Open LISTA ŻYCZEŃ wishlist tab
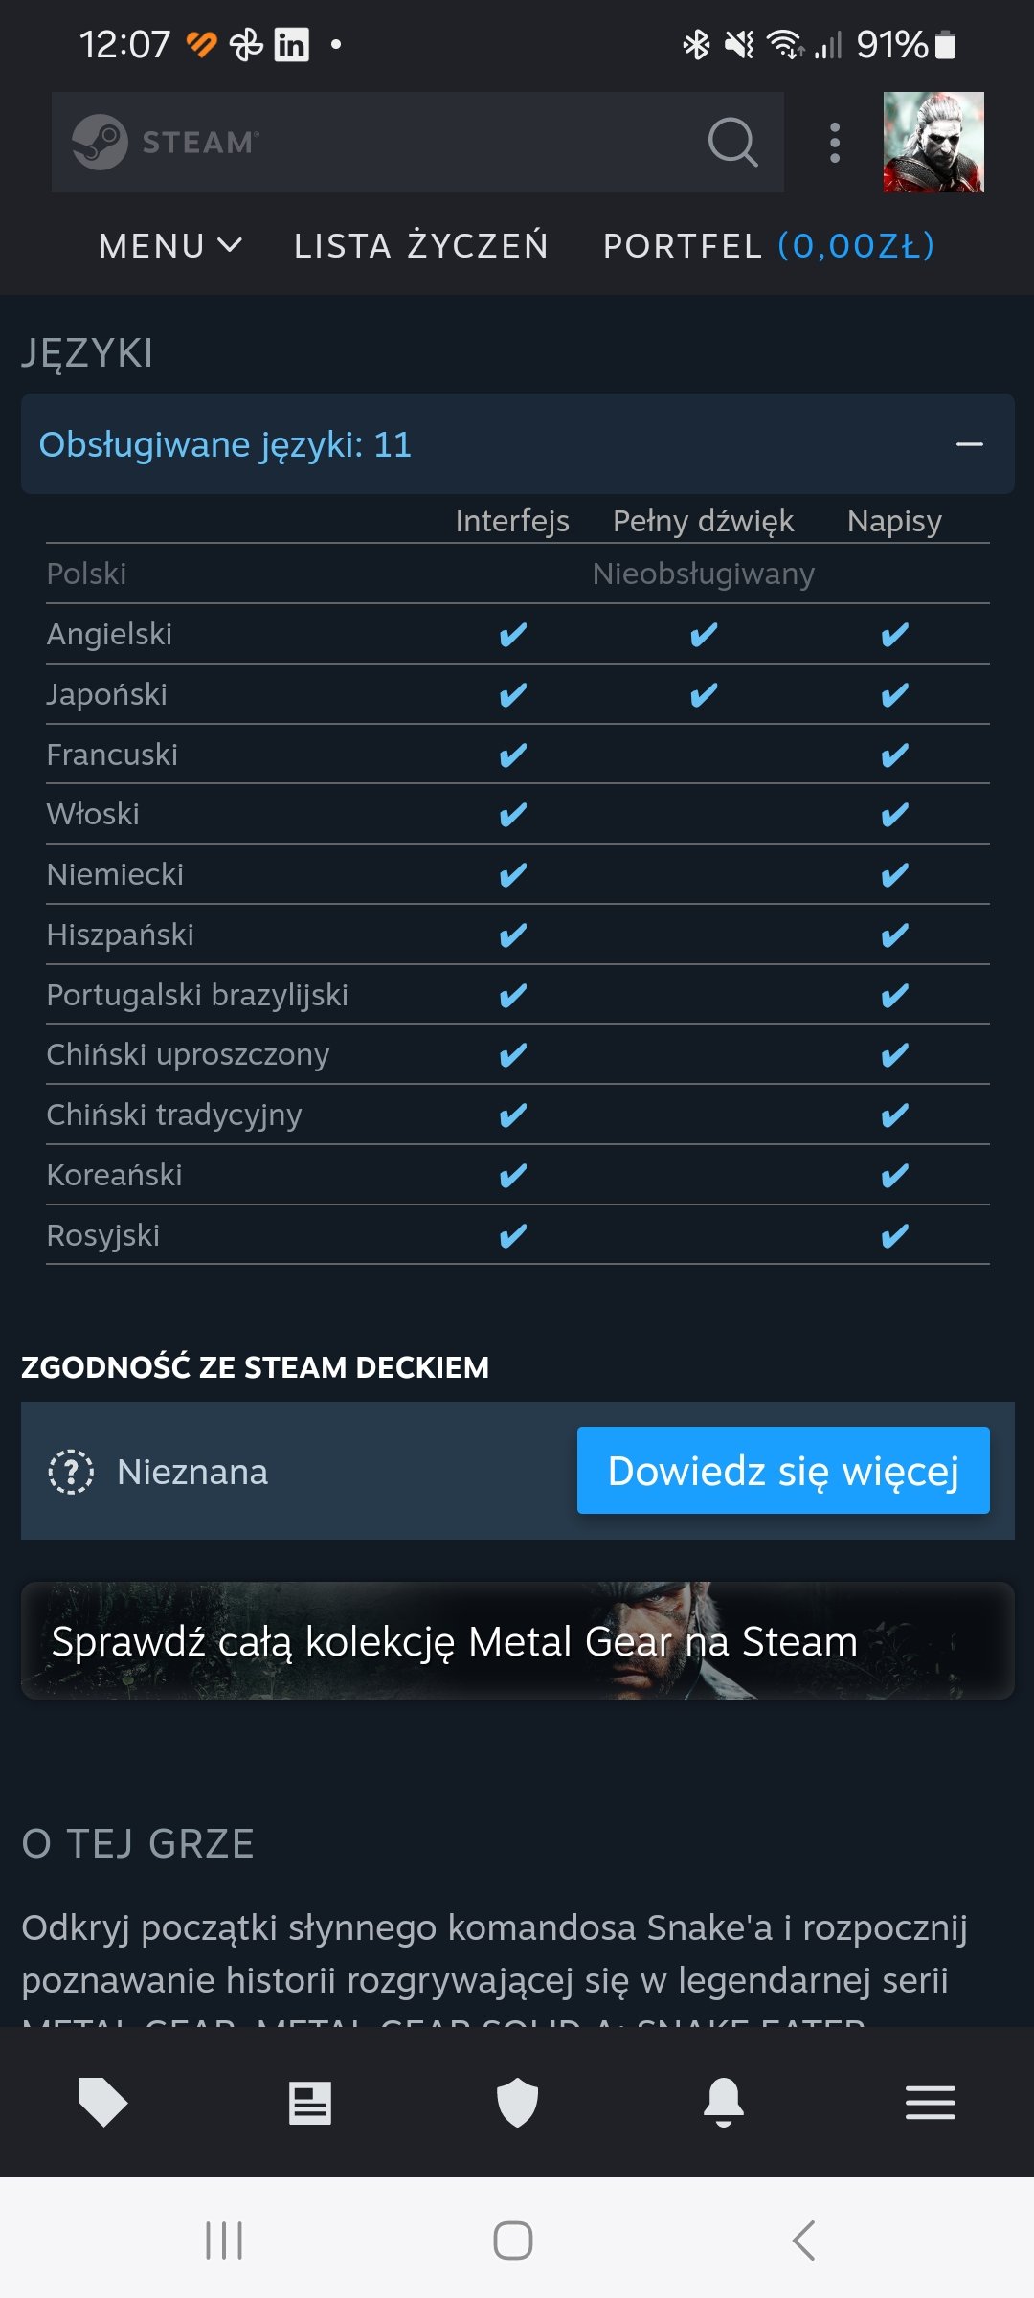Image resolution: width=1034 pixels, height=2298 pixels. [421, 246]
